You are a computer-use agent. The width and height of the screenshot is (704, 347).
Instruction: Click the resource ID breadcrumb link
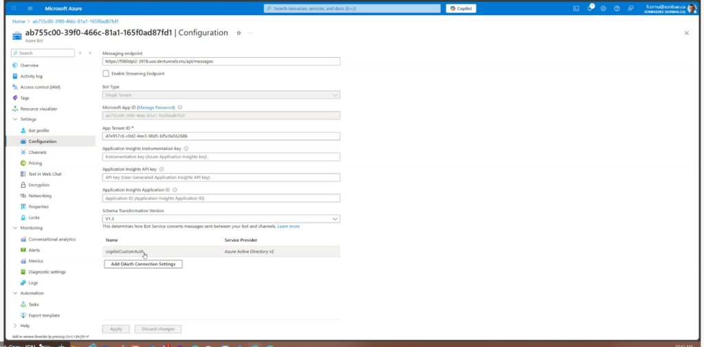tap(76, 21)
